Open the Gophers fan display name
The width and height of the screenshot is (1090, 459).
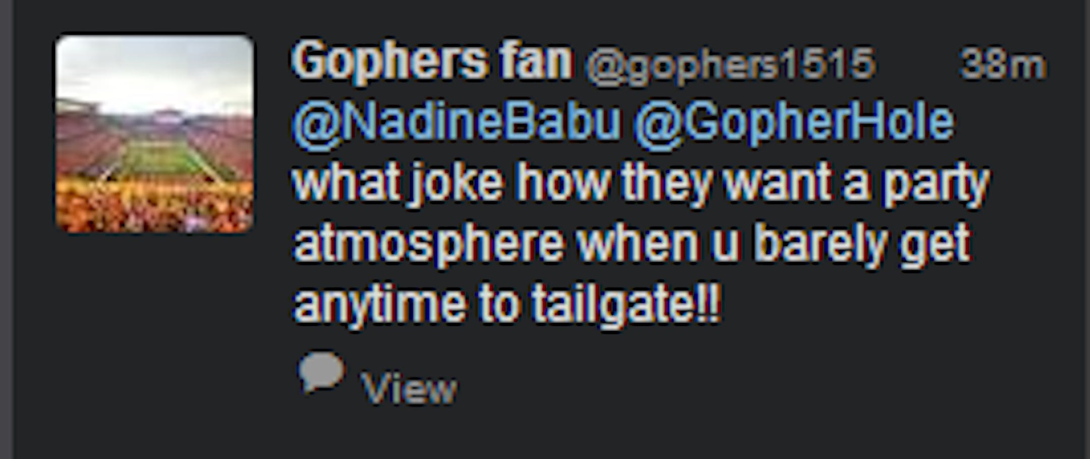pos(431,61)
